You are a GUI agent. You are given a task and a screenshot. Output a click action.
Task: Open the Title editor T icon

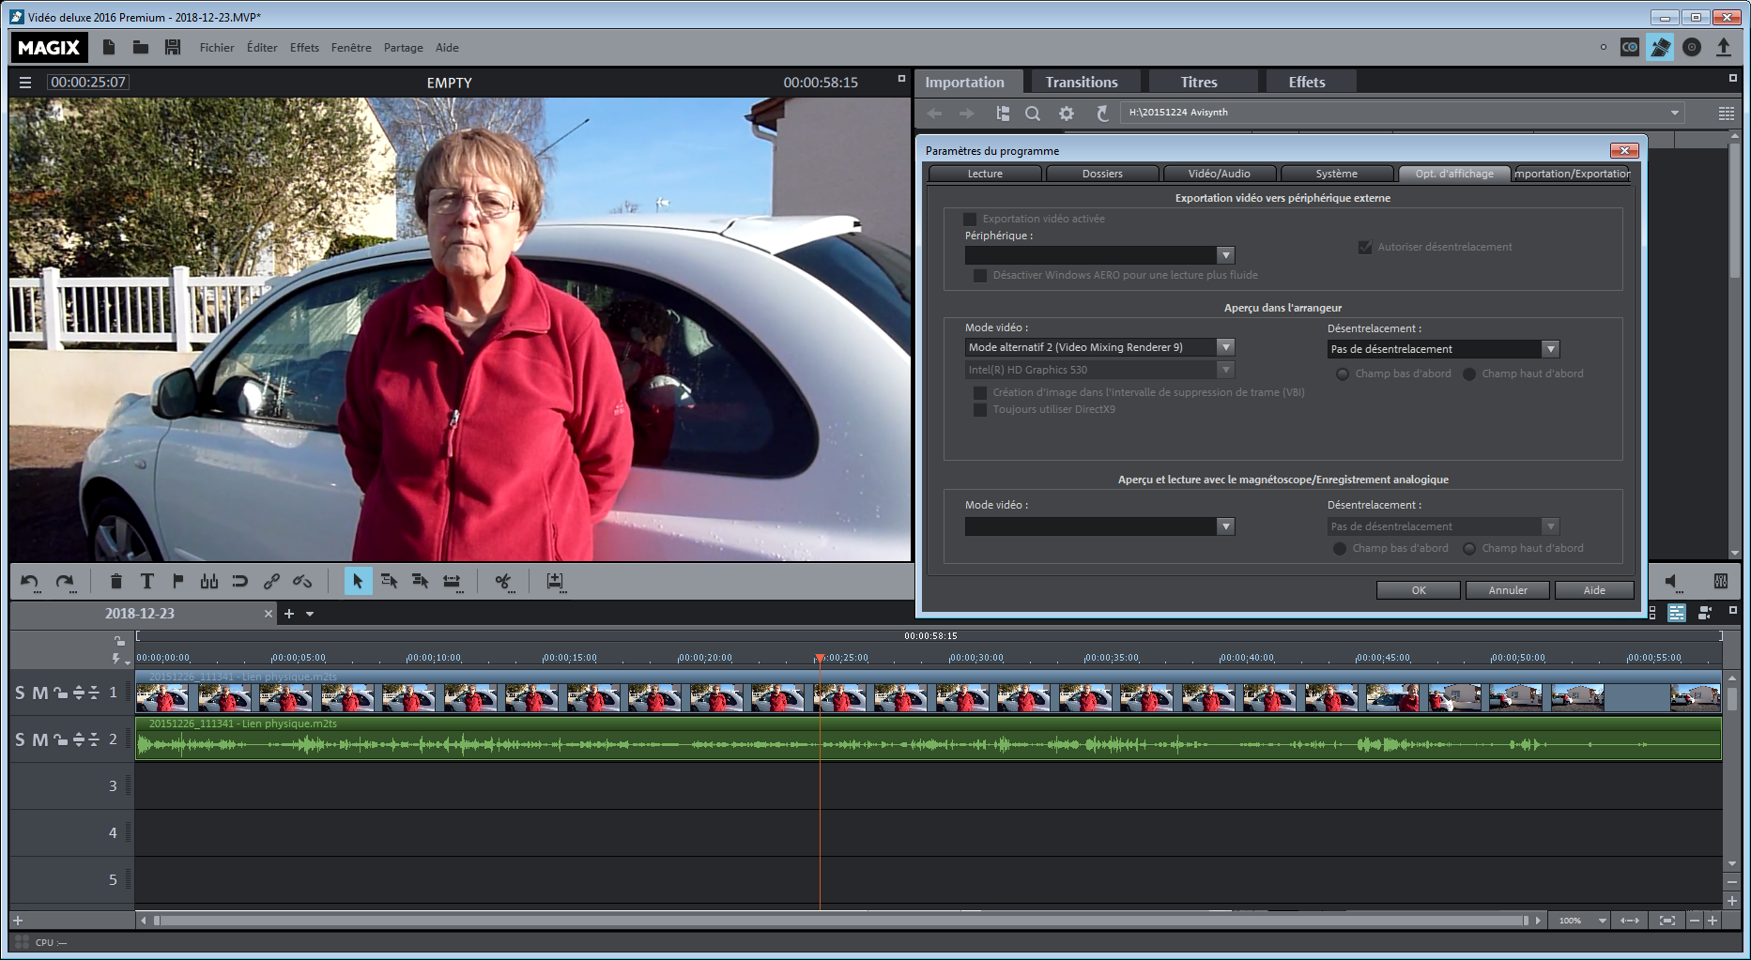point(147,582)
